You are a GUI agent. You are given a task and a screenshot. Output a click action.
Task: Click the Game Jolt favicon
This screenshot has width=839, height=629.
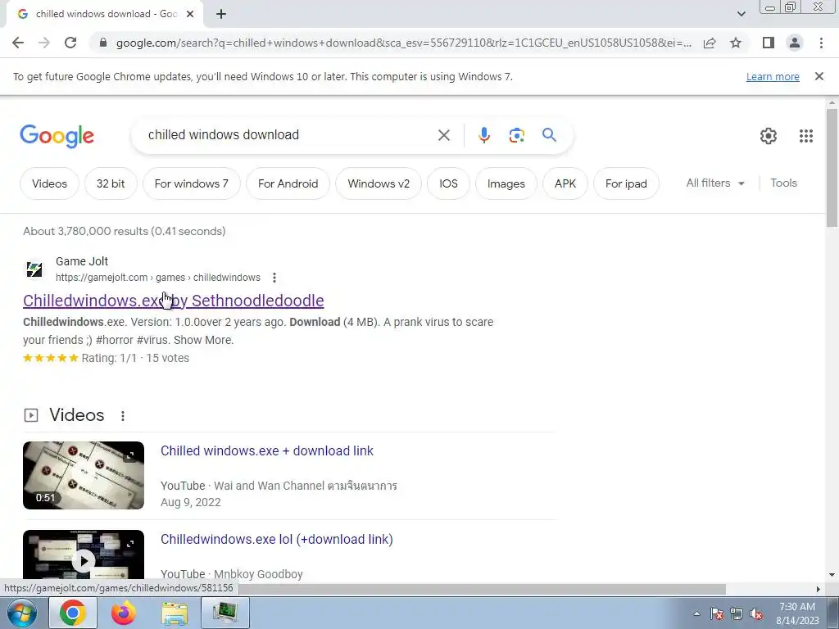(34, 269)
